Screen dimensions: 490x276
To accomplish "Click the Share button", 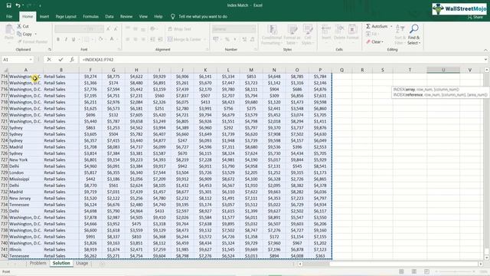I will (475, 17).
